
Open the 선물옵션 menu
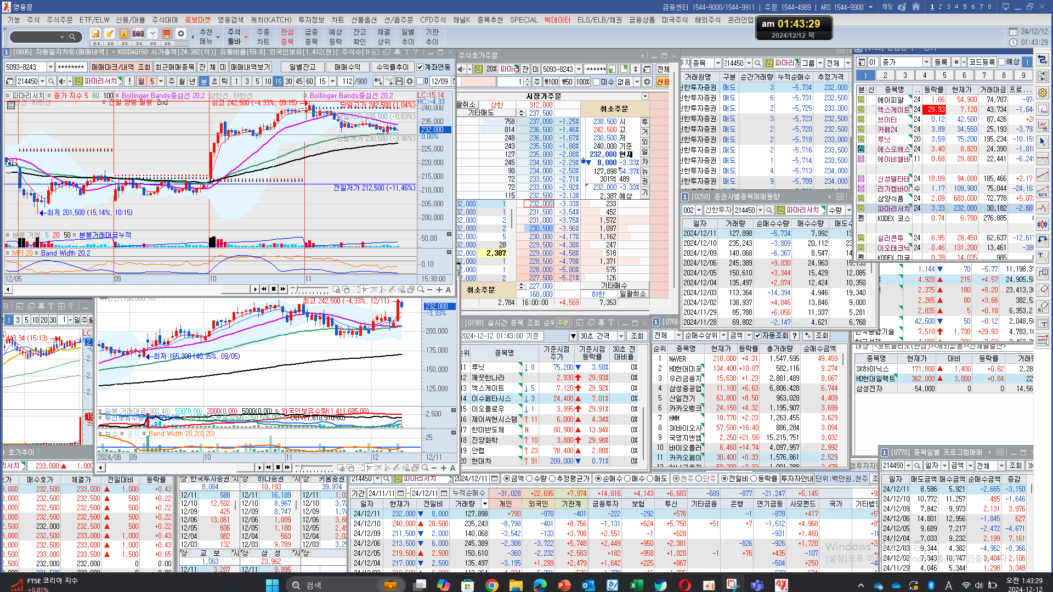[364, 20]
